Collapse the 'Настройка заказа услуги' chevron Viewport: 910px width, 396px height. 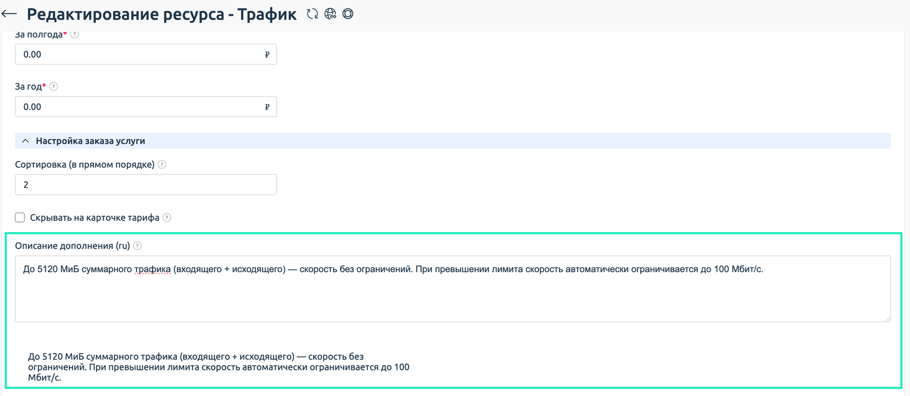25,141
